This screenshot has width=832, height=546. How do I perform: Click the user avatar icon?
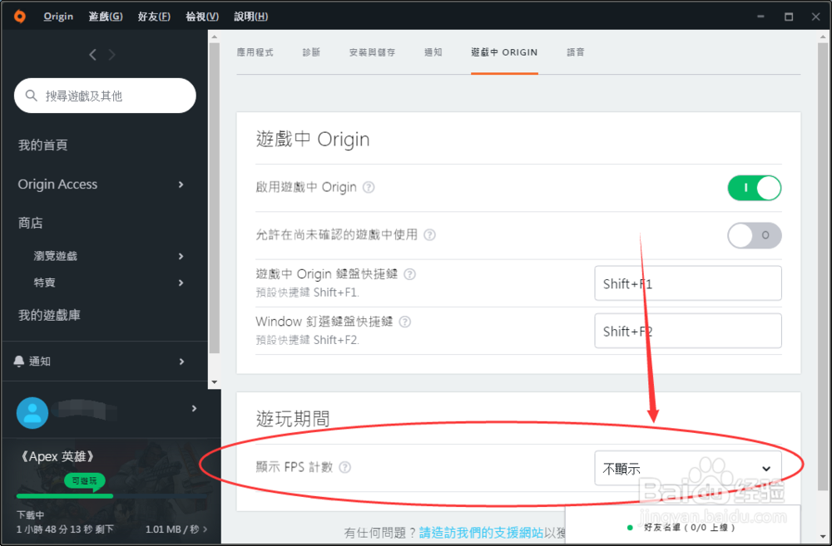click(32, 412)
